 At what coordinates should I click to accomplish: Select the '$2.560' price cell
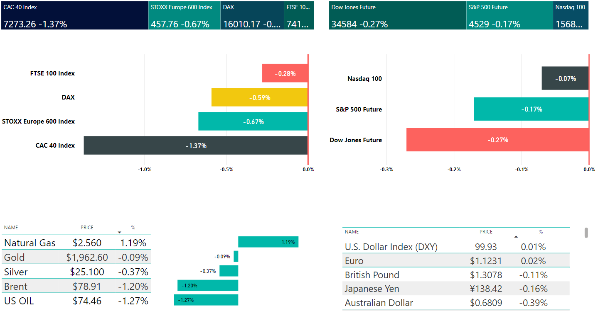coord(87,243)
